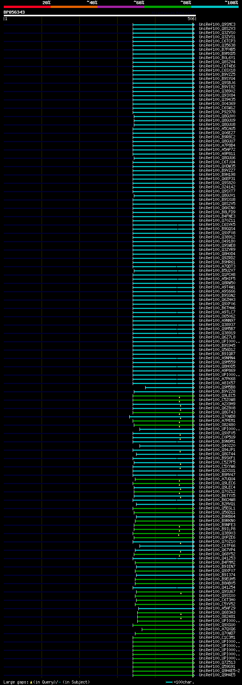Click the red 20% identity legend bar
This screenshot has width=242, height=685.
coord(27,7)
